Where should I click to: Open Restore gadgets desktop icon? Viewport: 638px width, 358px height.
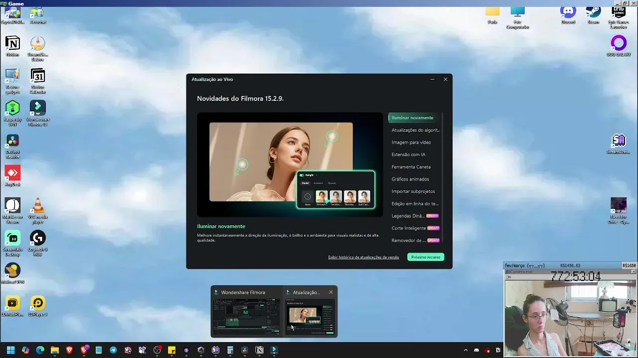[12, 81]
